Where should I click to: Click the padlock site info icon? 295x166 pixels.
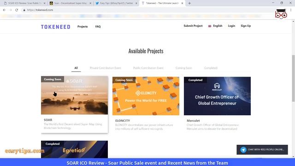coord(24,10)
